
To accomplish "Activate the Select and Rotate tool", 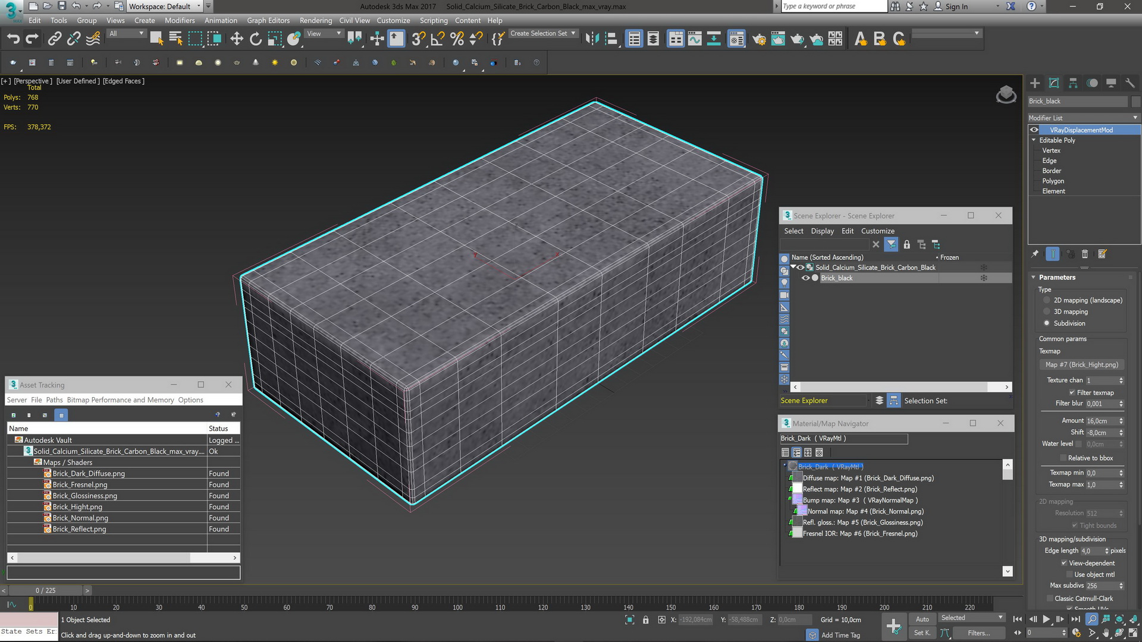I will pyautogui.click(x=256, y=39).
